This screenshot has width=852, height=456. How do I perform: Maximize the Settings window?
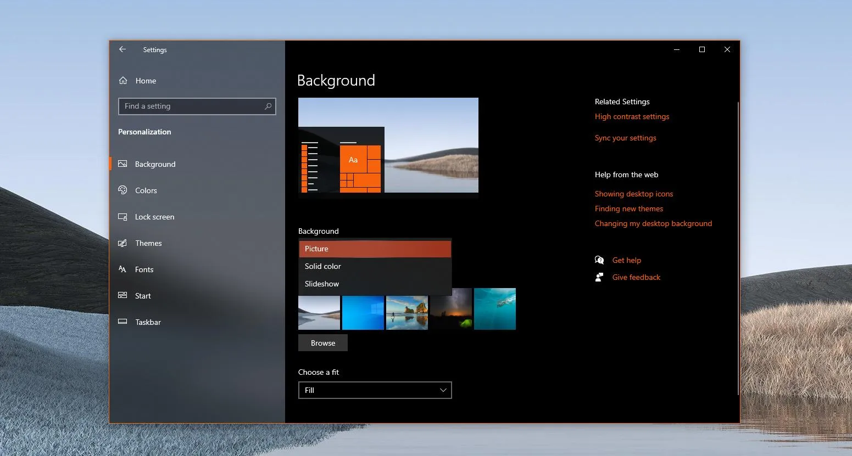point(702,49)
